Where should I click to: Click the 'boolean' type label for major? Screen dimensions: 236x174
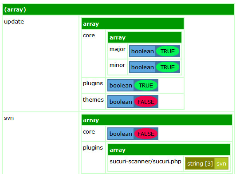point(142,51)
